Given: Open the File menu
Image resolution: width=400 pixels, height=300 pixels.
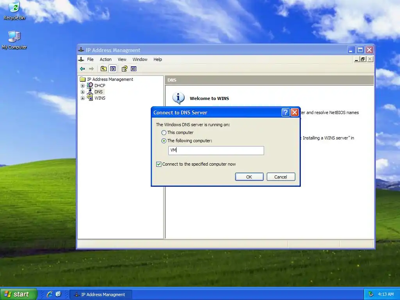Looking at the screenshot, I should 90,59.
